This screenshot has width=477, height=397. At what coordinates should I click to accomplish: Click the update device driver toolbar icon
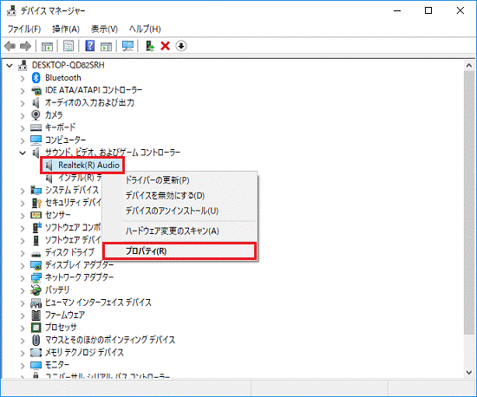(150, 46)
